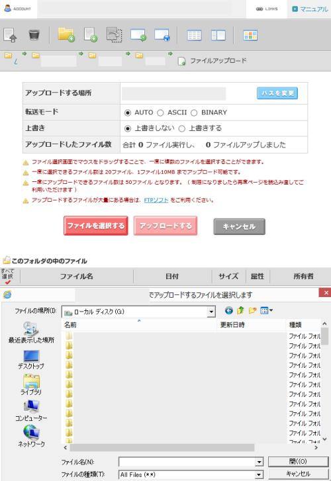Image resolution: width=331 pixels, height=481 pixels.
Task: Click scroll down arrow of file list
Action: 324,439
